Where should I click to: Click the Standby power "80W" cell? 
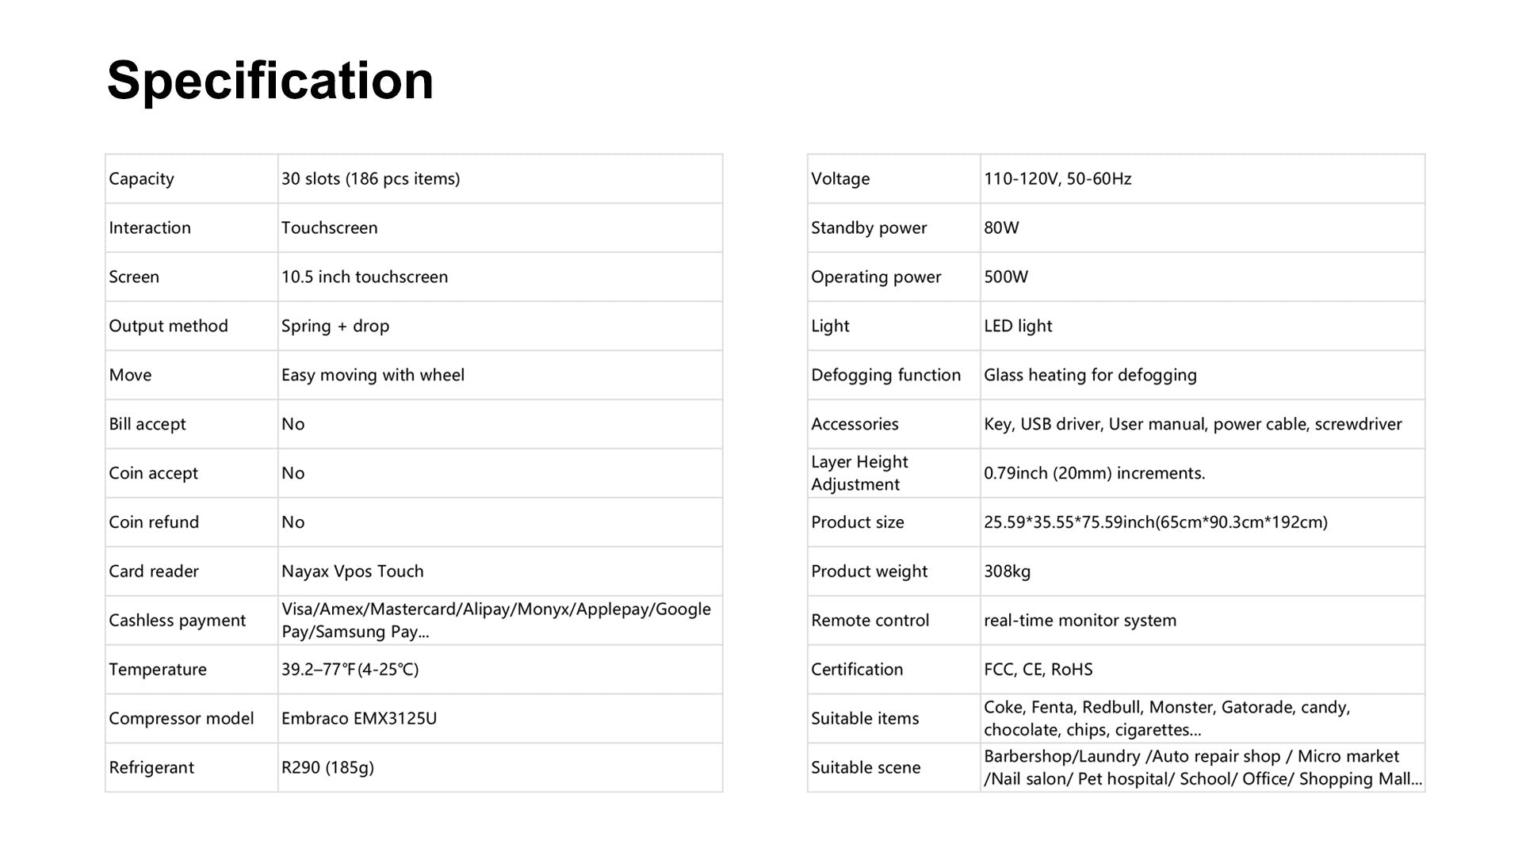1001,228
